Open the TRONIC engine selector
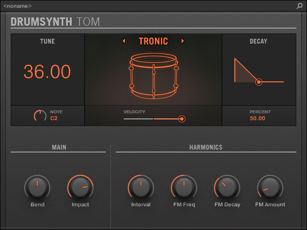 pyautogui.click(x=153, y=41)
